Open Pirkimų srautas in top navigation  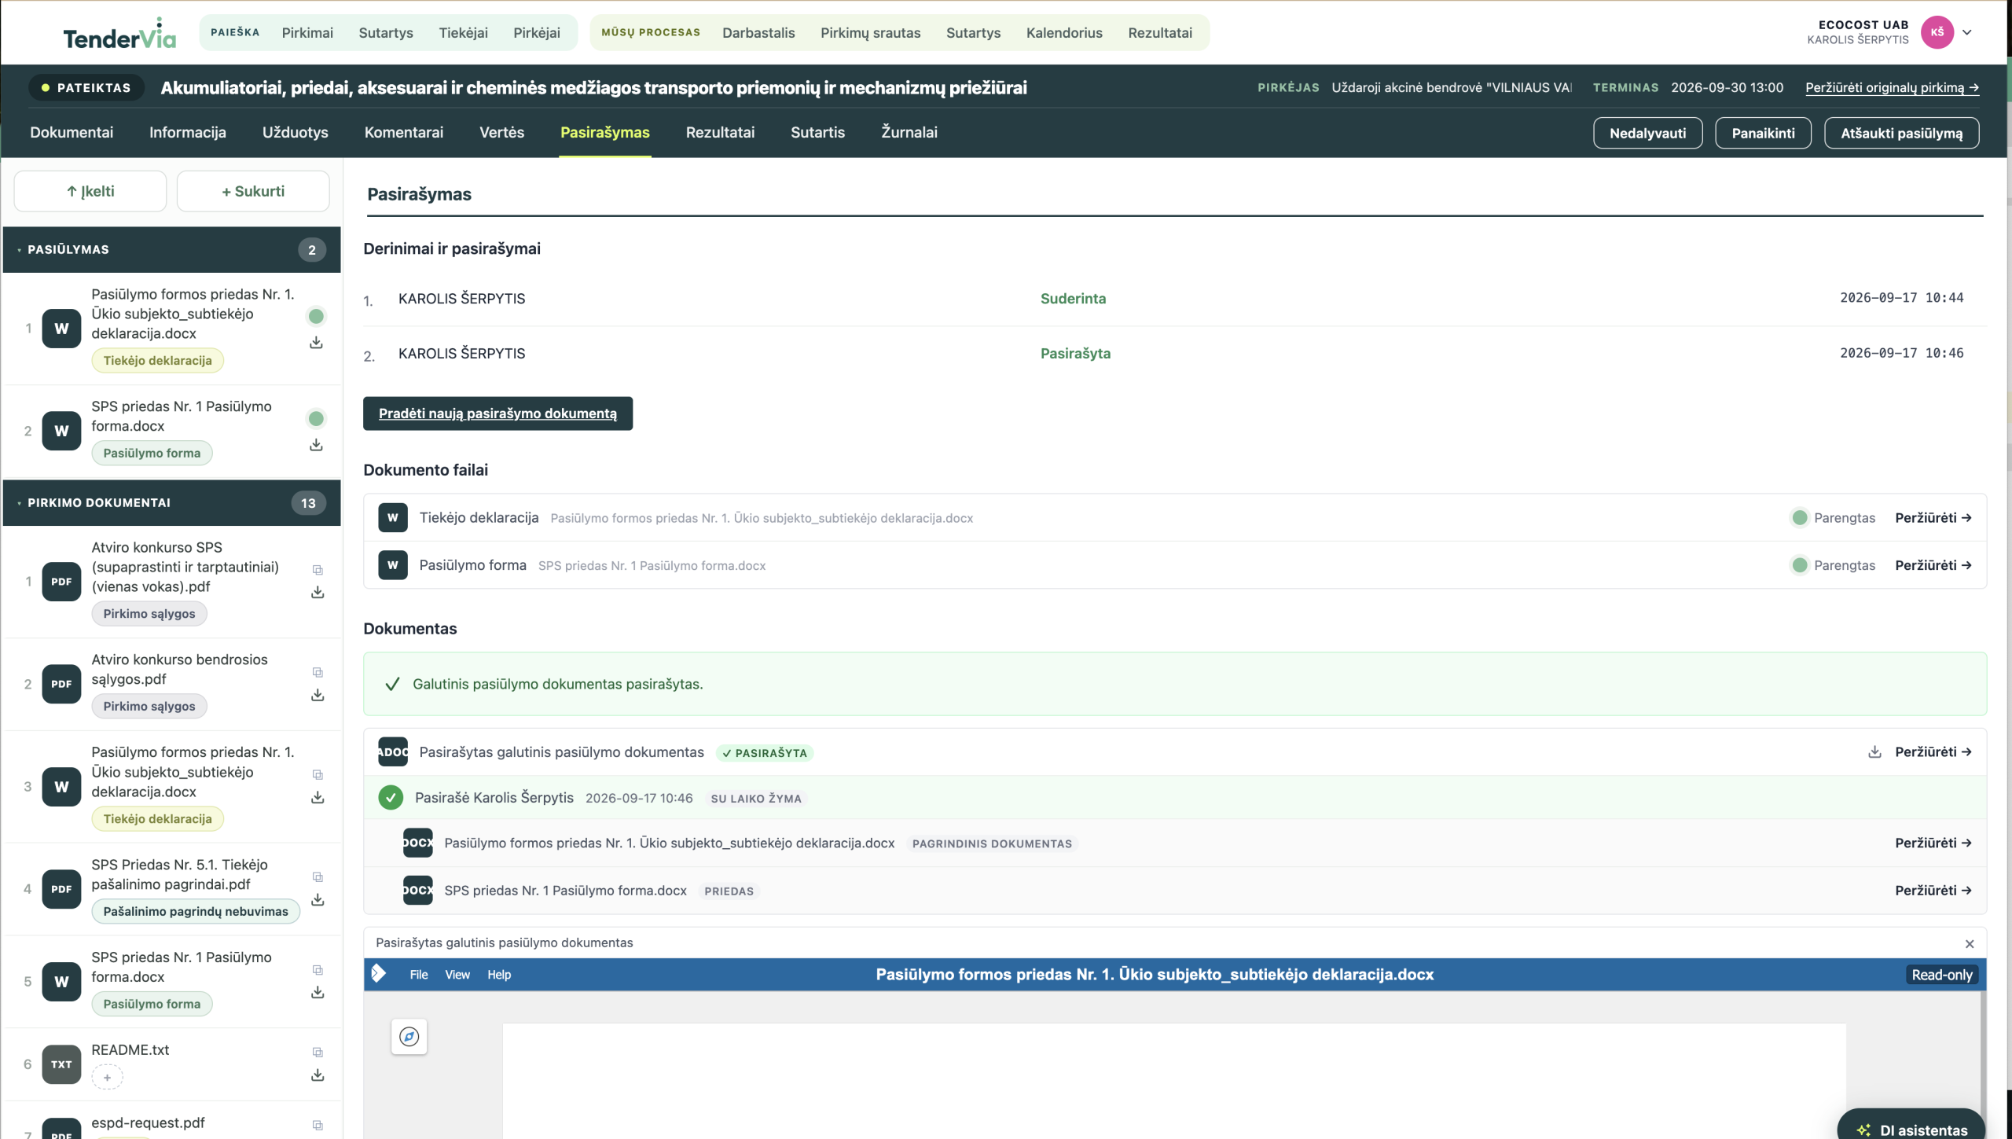point(870,32)
